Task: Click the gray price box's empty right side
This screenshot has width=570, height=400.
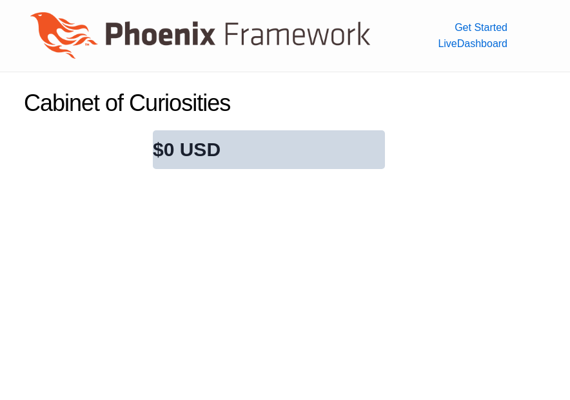Action: [322, 150]
